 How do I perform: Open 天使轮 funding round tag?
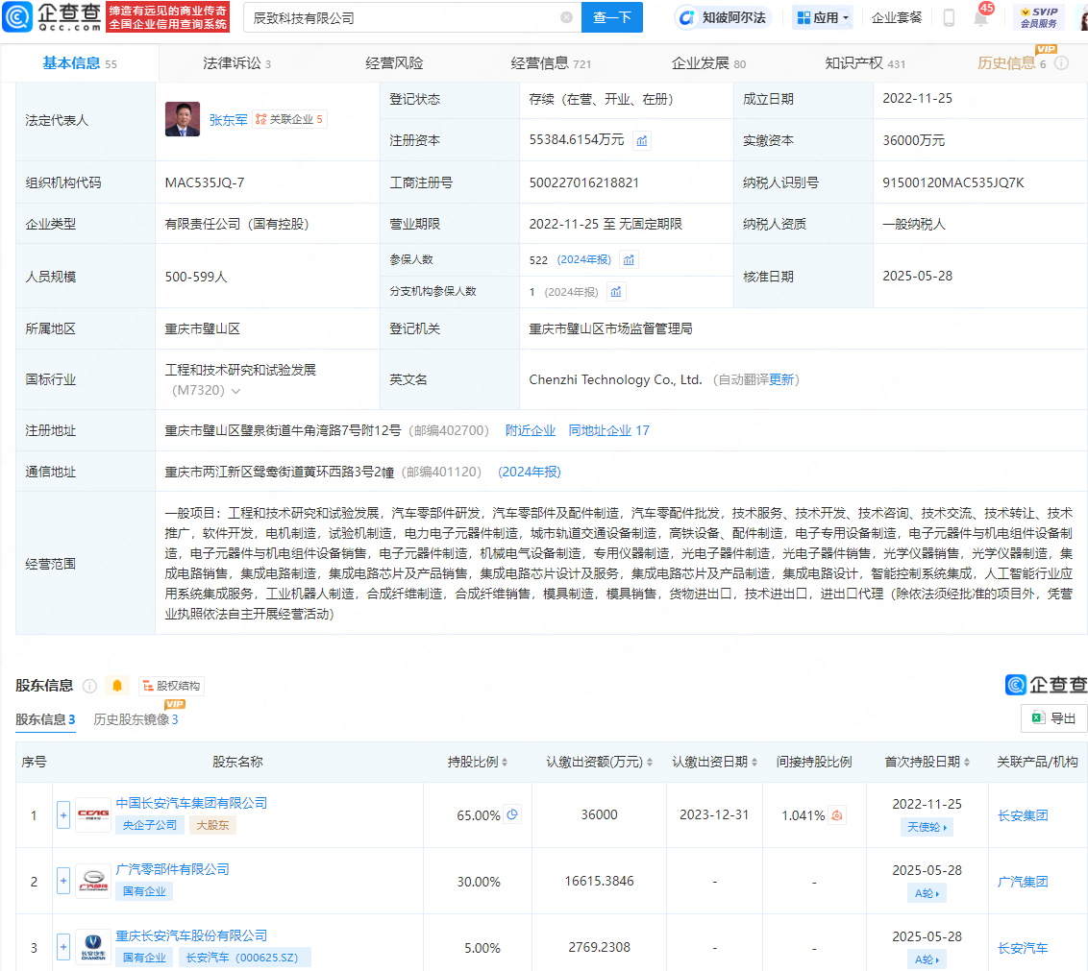(x=927, y=827)
